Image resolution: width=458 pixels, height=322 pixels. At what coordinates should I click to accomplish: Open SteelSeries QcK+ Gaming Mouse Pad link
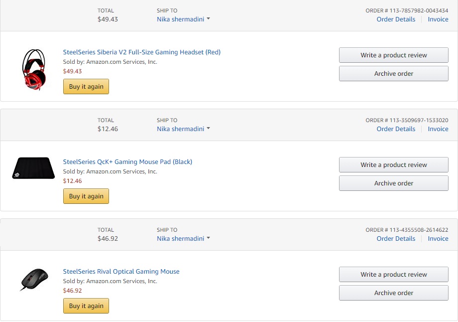[x=127, y=162]
